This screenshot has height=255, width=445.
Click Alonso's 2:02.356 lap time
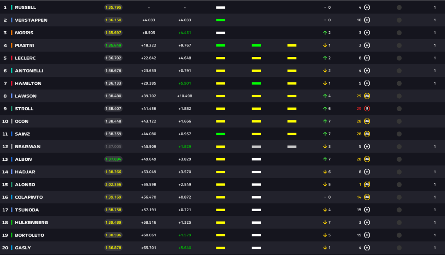113,184
